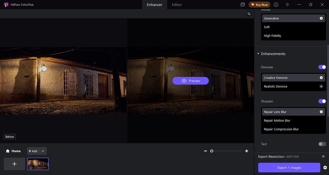Click the zoom in plus icon

pyautogui.click(x=246, y=151)
